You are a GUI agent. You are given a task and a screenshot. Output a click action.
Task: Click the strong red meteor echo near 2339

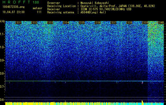(x=142, y=82)
